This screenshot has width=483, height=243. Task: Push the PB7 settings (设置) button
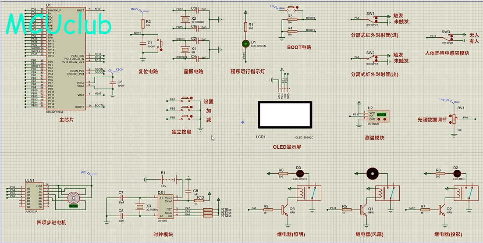185,99
